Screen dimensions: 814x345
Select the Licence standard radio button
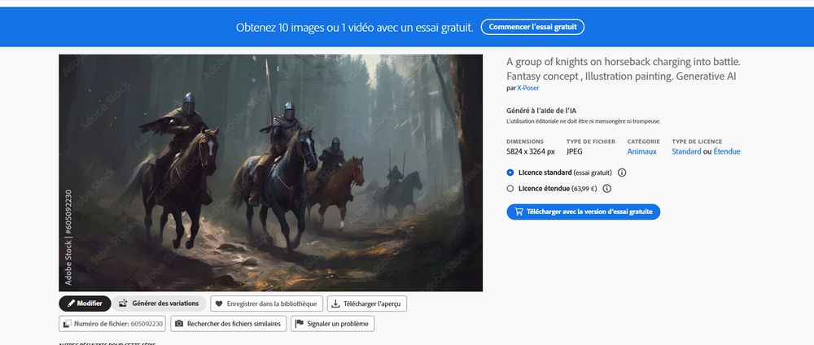pos(510,172)
